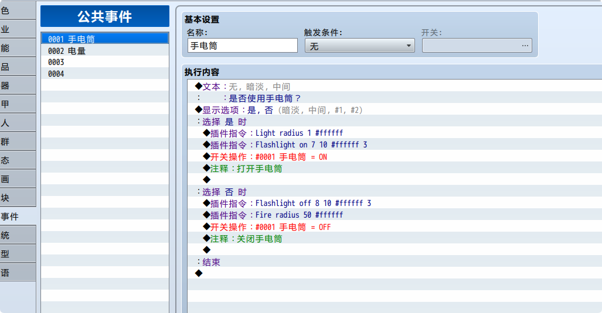This screenshot has width=602, height=313.
Task: Select the 选择 否 时 branch line
Action: click(394, 192)
